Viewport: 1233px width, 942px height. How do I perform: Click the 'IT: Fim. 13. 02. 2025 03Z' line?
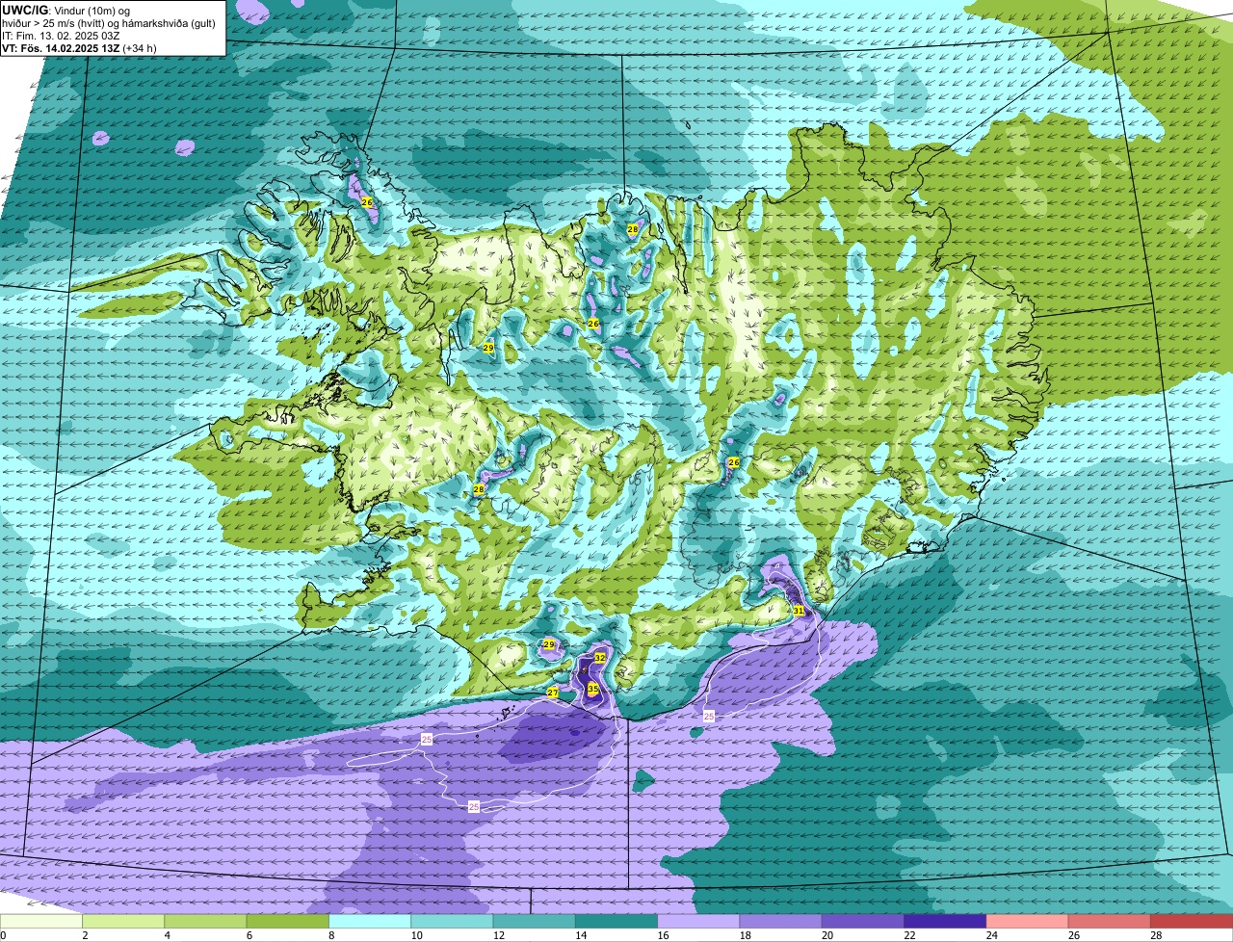click(62, 35)
